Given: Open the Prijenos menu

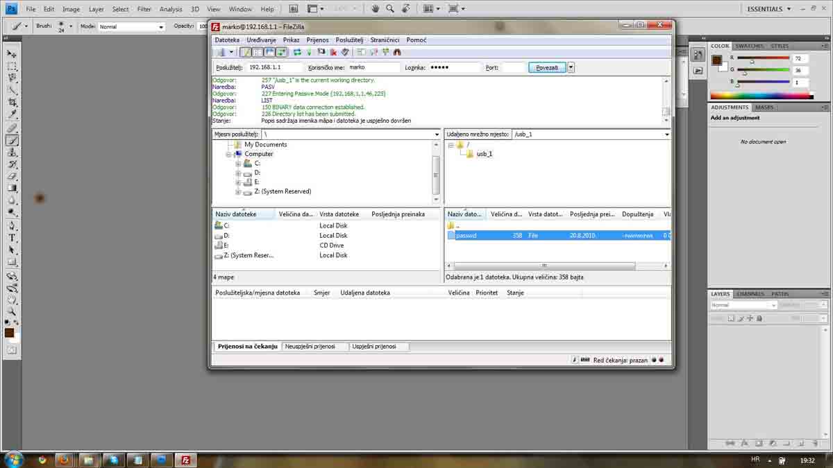Looking at the screenshot, I should (318, 40).
